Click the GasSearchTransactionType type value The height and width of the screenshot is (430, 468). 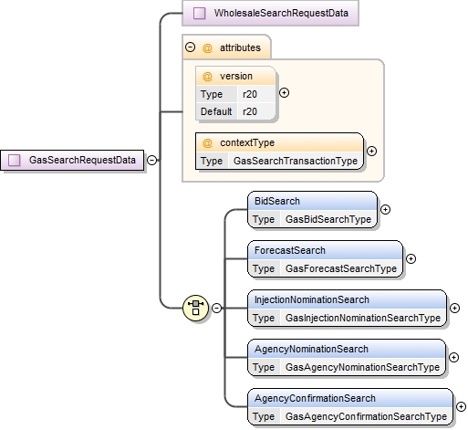pyautogui.click(x=296, y=161)
